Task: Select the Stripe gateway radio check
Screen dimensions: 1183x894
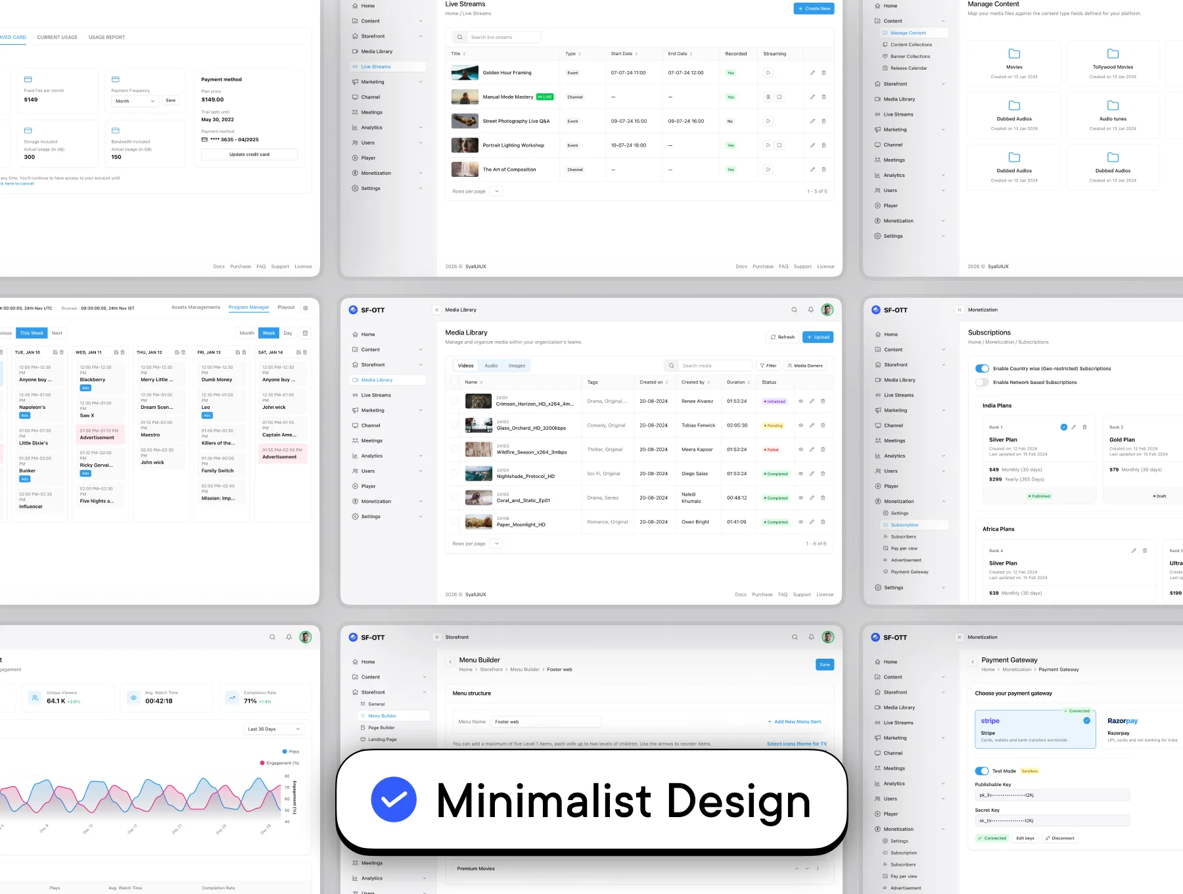Action: tap(1086, 721)
